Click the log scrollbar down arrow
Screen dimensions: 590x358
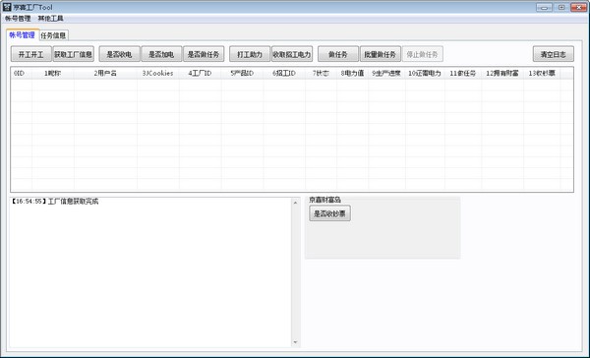tap(295, 342)
